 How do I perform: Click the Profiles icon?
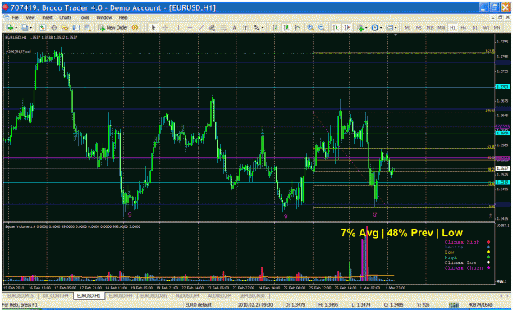24,28
